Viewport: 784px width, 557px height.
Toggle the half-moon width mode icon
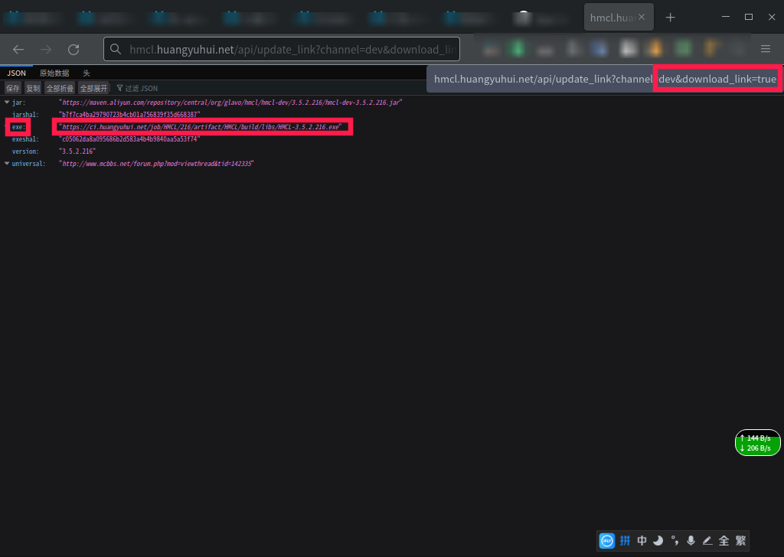pos(658,540)
